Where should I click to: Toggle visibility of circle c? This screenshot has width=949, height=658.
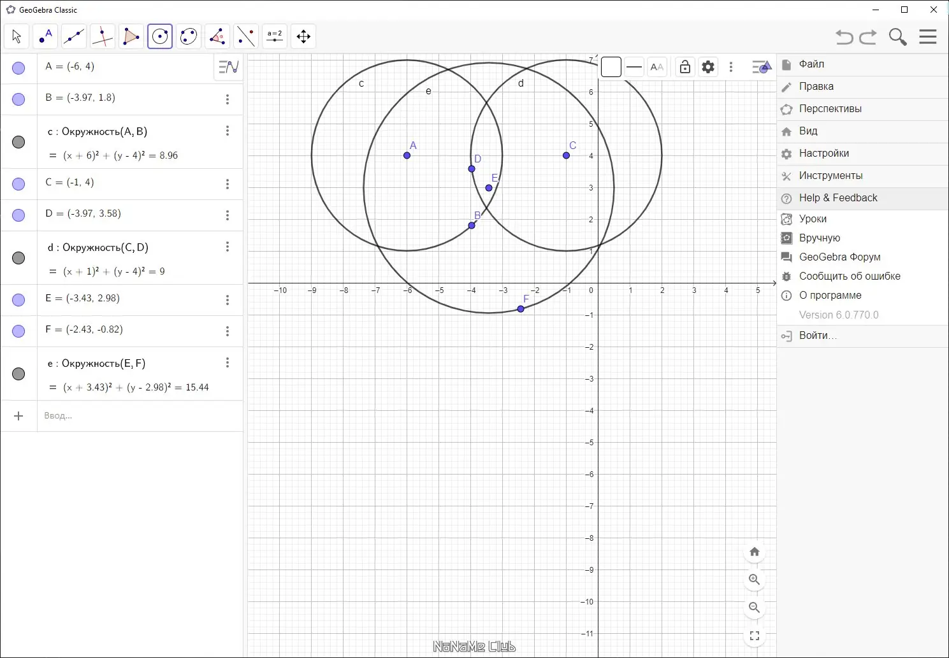tap(18, 142)
